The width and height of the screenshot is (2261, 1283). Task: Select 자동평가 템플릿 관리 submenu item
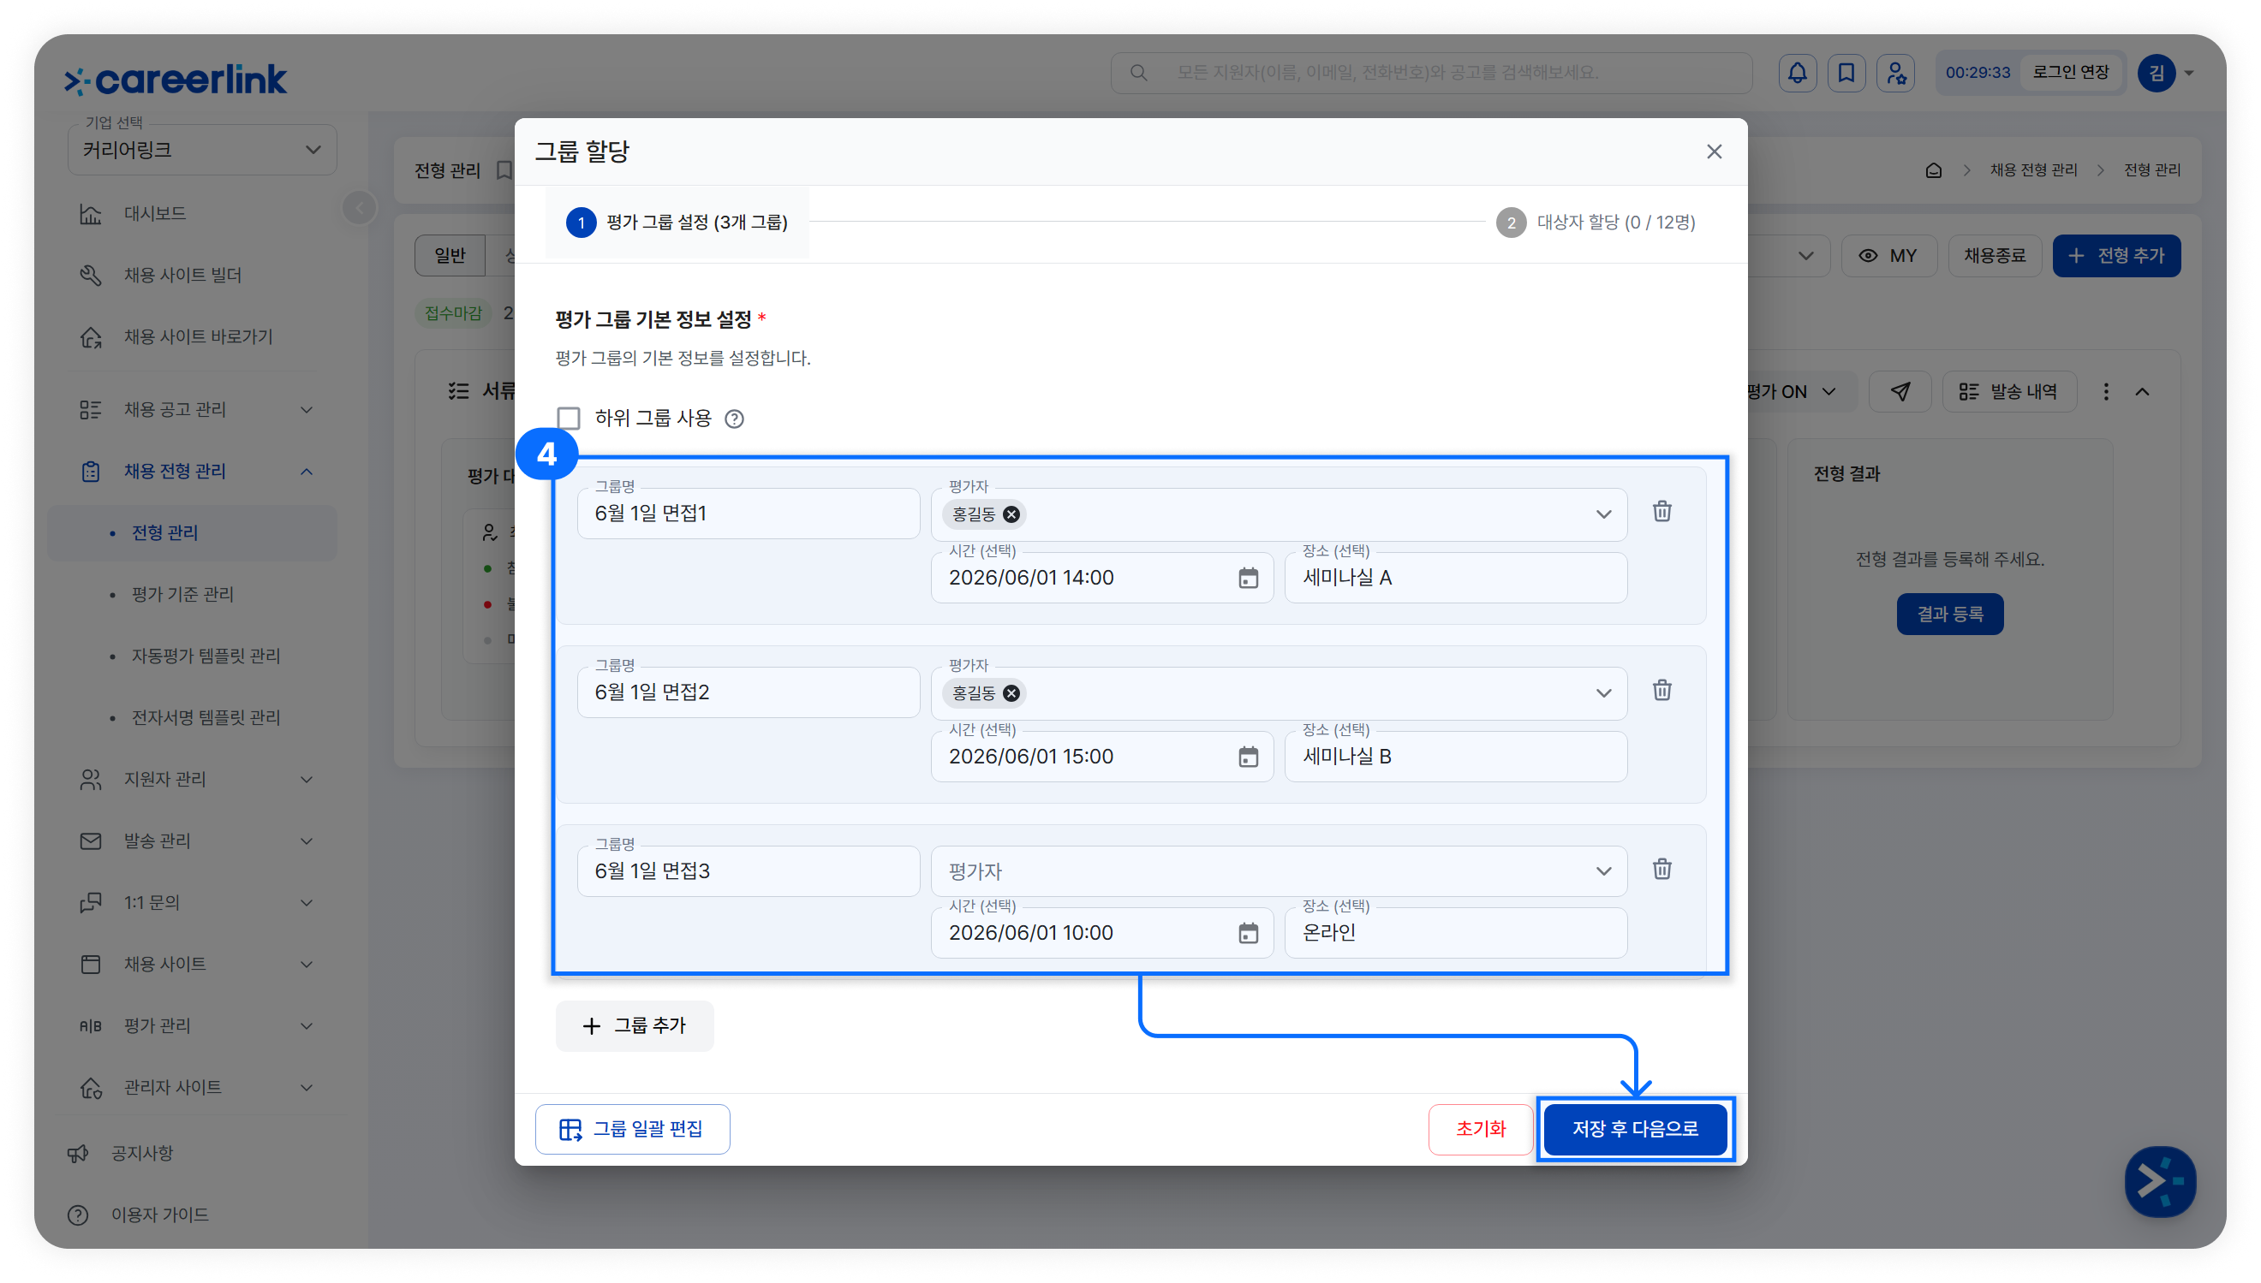tap(206, 656)
